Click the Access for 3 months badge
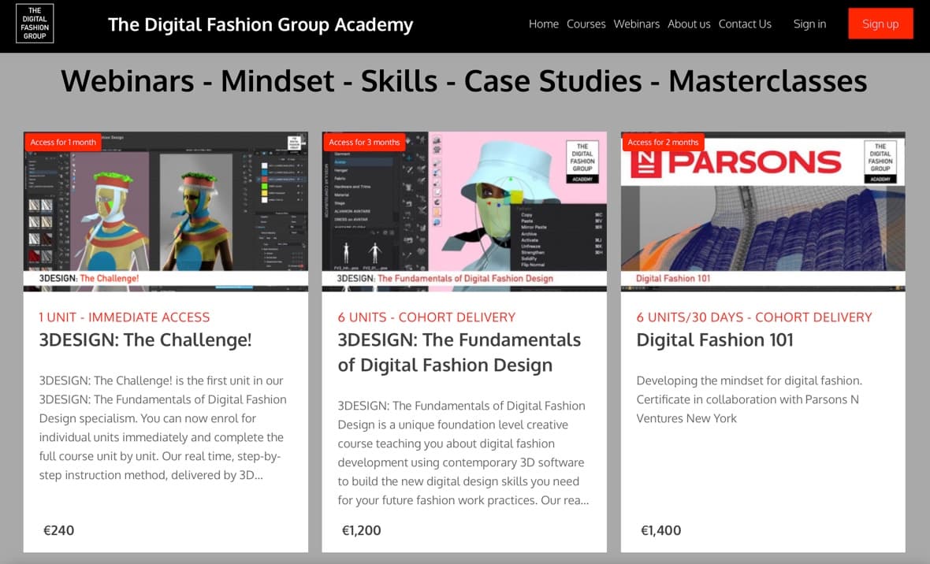Image resolution: width=930 pixels, height=564 pixels. tap(364, 142)
